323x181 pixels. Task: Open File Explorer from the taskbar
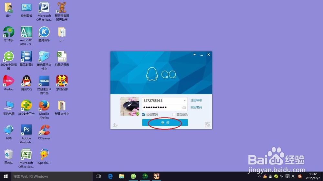pos(122,176)
